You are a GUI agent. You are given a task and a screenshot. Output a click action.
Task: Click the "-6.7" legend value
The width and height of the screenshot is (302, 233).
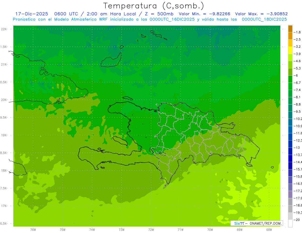coord(297,83)
